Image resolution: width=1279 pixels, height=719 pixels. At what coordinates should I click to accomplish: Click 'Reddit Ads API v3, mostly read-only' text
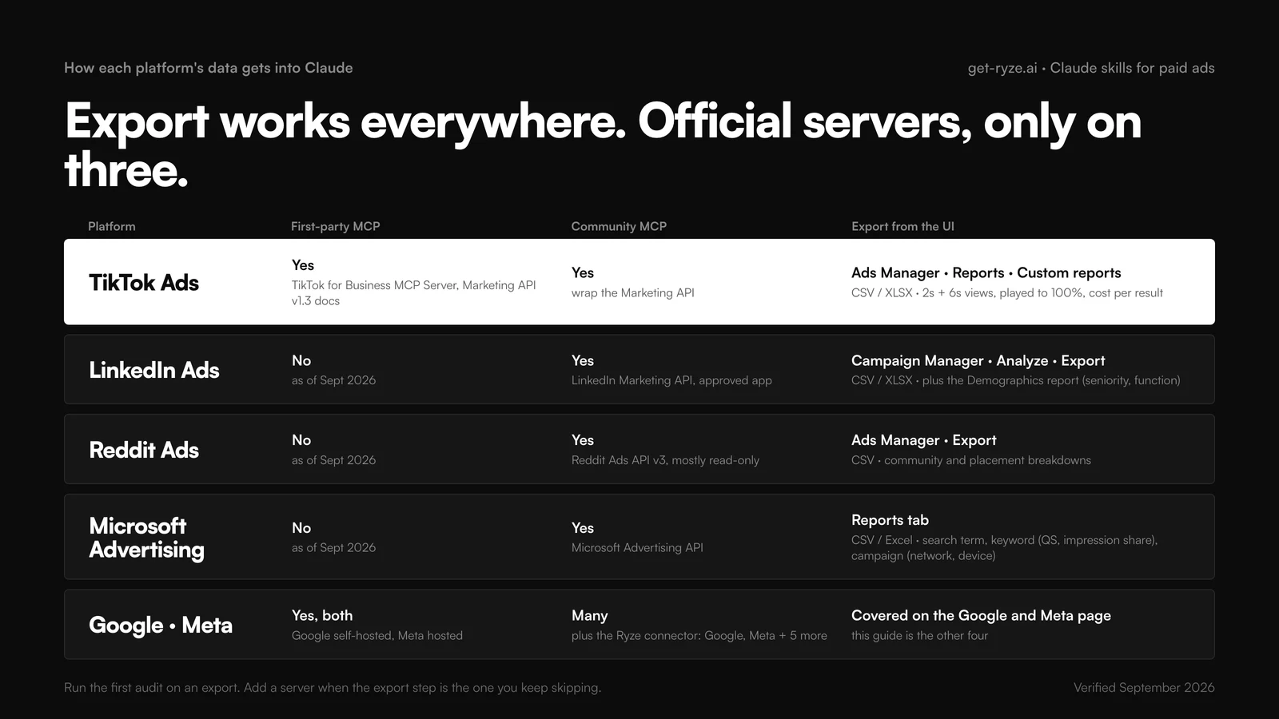click(665, 460)
